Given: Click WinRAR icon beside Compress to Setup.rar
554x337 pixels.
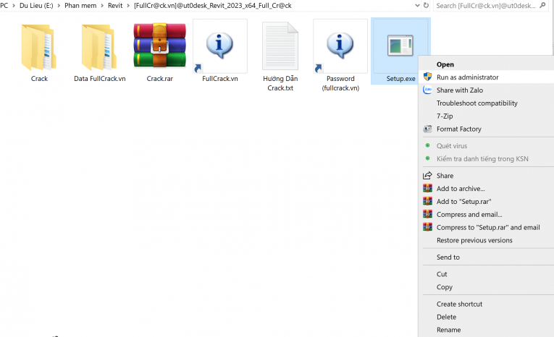Looking at the screenshot, I should click(x=427, y=227).
